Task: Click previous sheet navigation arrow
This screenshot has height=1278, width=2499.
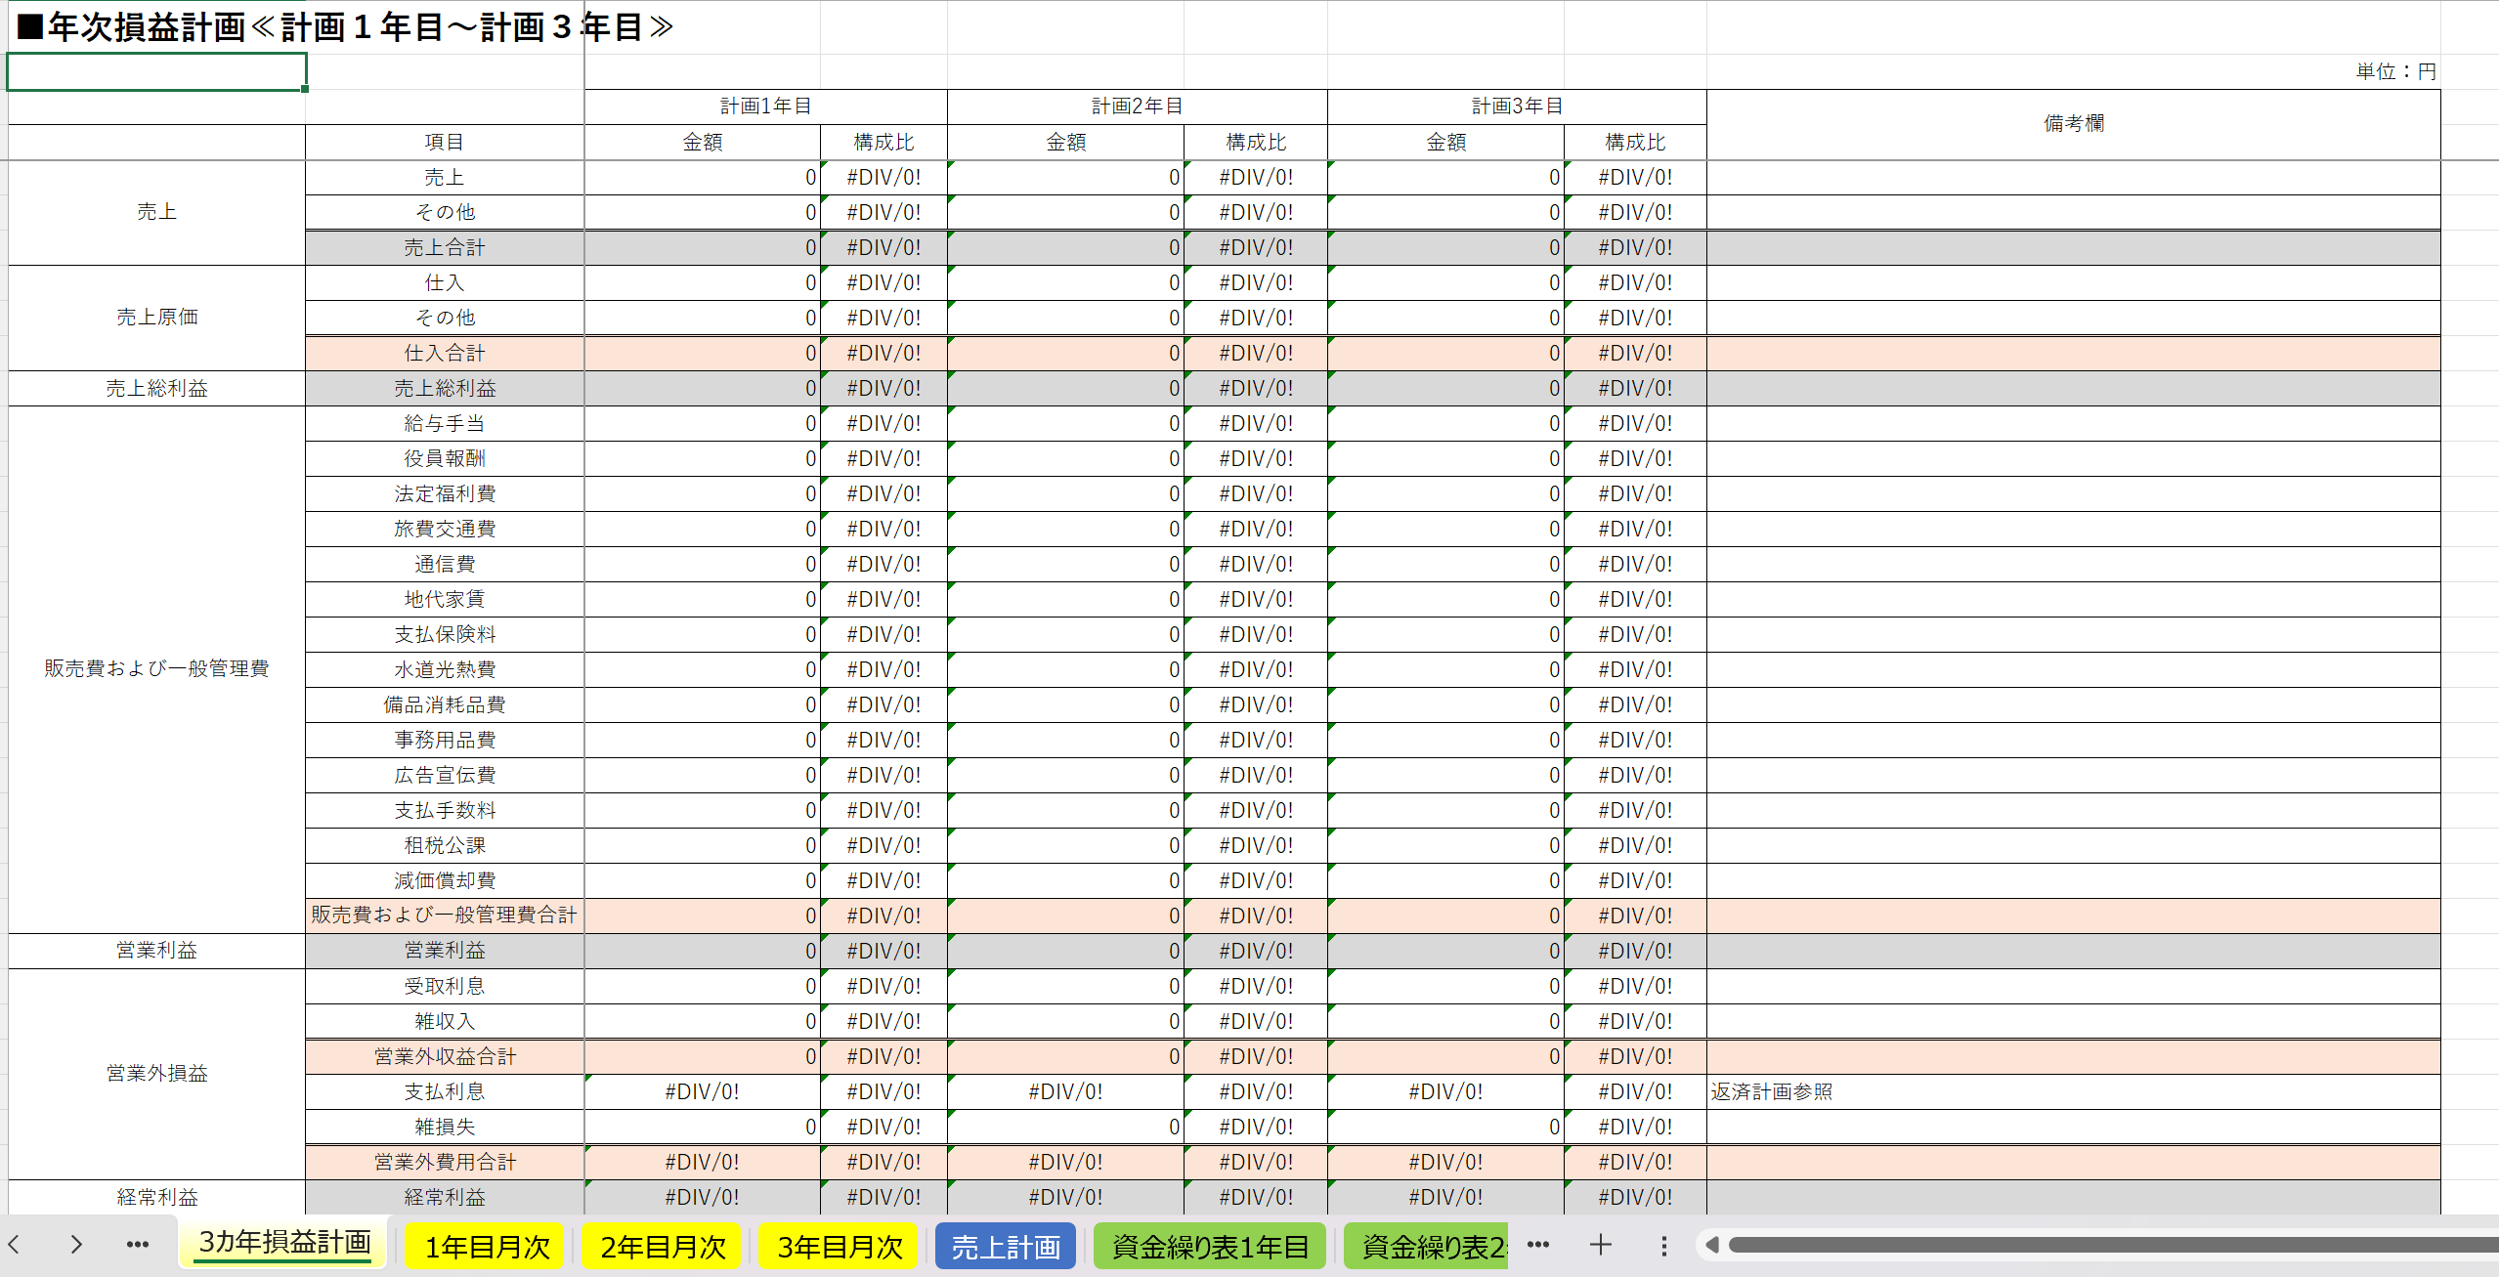Action: (15, 1245)
